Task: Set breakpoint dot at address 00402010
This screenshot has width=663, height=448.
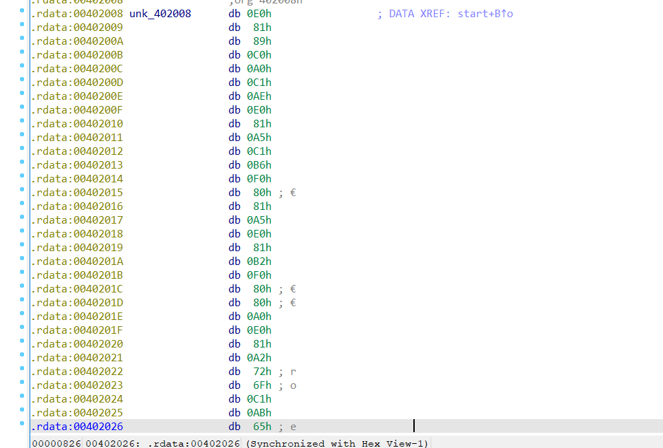Action: click(x=22, y=122)
